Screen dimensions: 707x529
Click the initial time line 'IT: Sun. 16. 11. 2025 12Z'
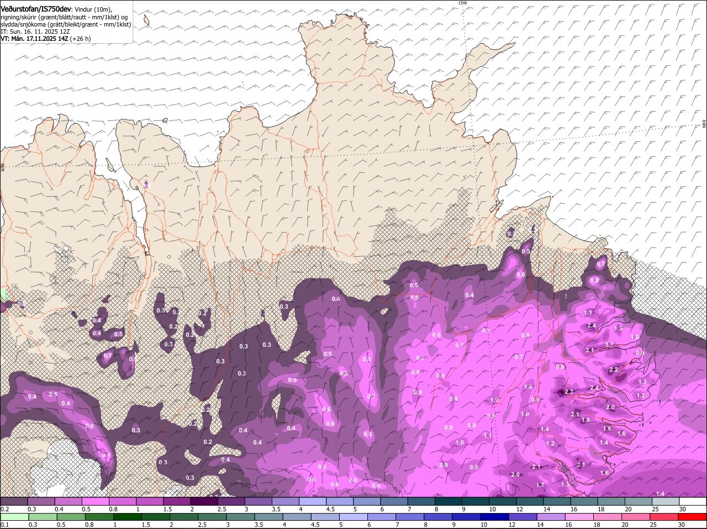point(35,31)
